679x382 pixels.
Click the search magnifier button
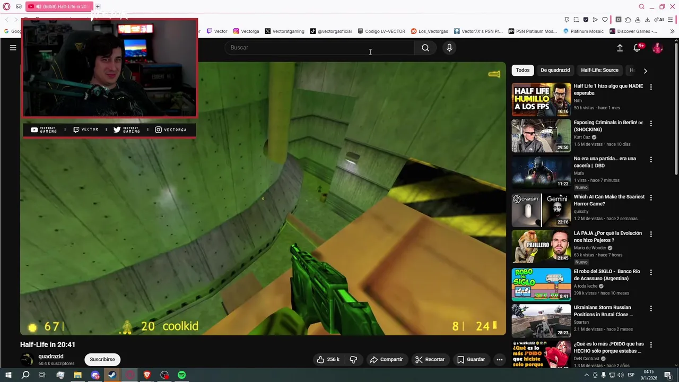click(425, 48)
